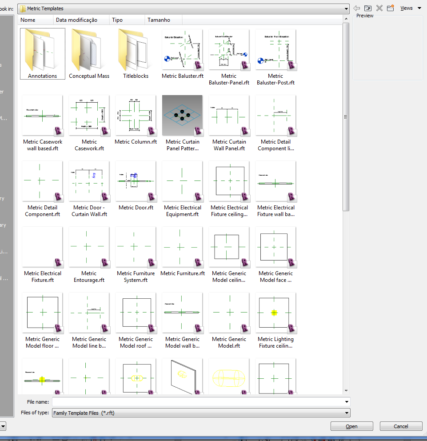The width and height of the screenshot is (427, 441).
Task: Open the File name history dropdown arrow
Action: click(346, 402)
